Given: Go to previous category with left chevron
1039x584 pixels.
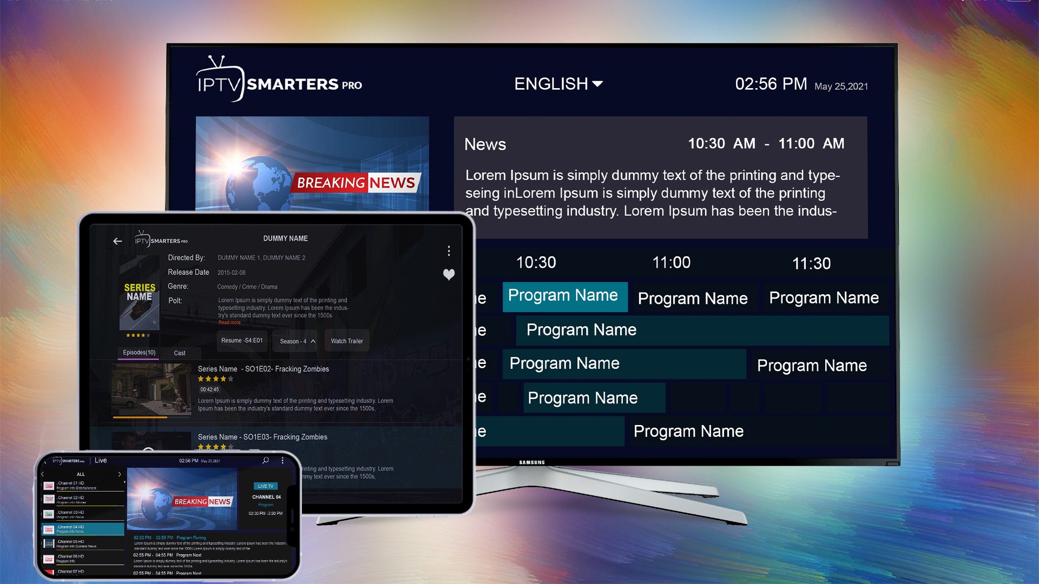Looking at the screenshot, I should click(x=43, y=474).
